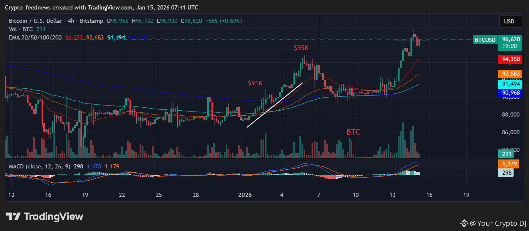The width and height of the screenshot is (529, 231).
Task: Click the orange 1,179 label on the MACD scale
Action: [x=509, y=164]
